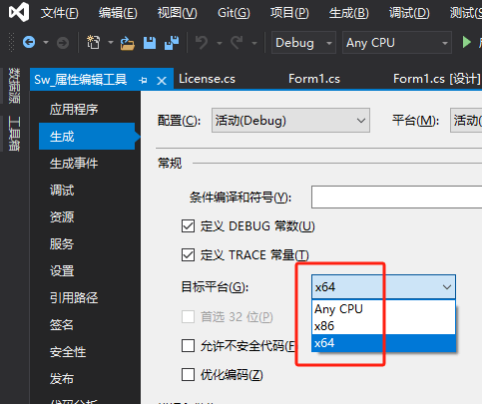Image resolution: width=482 pixels, height=404 pixels.
Task: Uncheck 定义 TRACE 常量 checkbox
Action: pyautogui.click(x=188, y=255)
